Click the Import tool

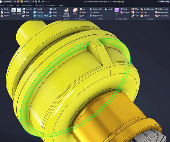coord(5,13)
